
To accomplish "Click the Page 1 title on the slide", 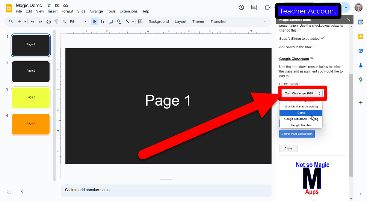I will coord(168,100).
